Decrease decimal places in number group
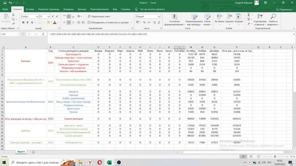Screen dimensions: 296x166 click(x=159, y=23)
